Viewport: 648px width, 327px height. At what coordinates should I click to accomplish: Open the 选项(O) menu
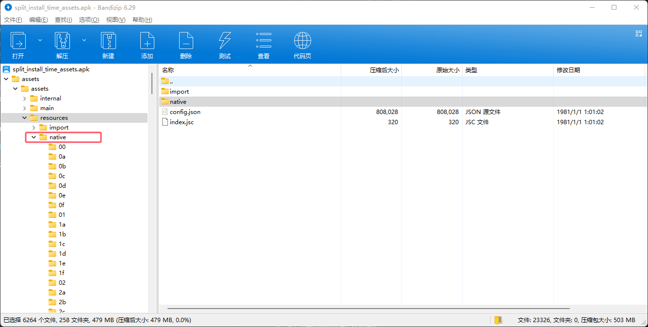(89, 20)
